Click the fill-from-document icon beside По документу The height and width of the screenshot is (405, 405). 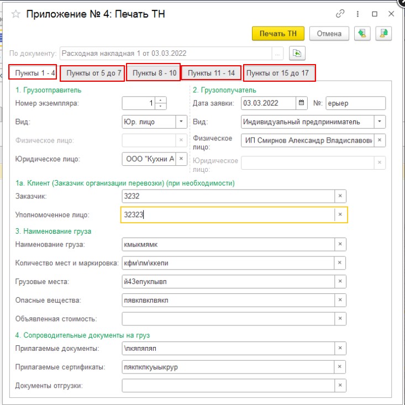pyautogui.click(x=297, y=53)
